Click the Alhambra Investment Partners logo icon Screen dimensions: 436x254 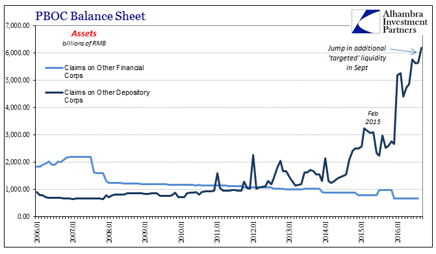366,21
